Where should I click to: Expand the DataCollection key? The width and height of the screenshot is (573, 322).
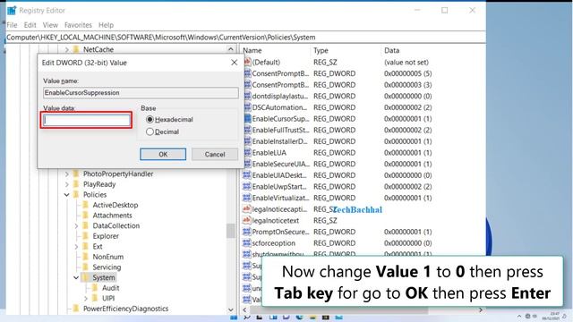(x=76, y=226)
